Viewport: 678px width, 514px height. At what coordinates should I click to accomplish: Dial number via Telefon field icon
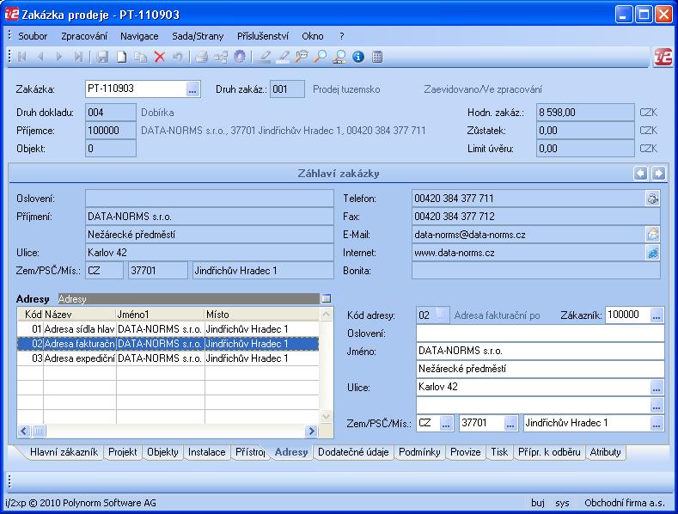tap(652, 199)
